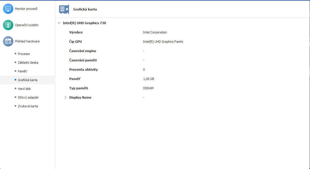
Task: Open the Monitor procesů icon
Action: [x=8, y=9]
